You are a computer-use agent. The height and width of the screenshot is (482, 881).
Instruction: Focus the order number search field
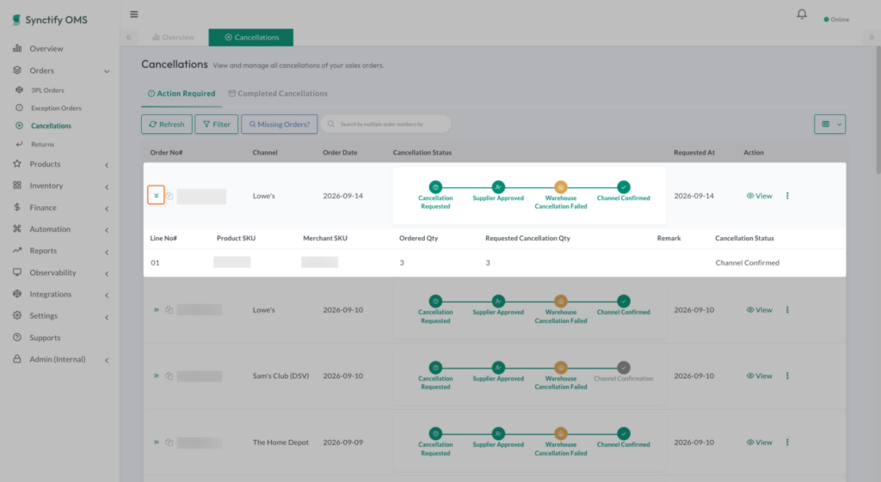pos(386,124)
